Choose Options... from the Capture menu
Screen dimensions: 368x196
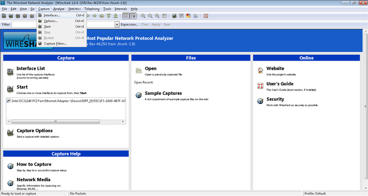click(x=62, y=21)
